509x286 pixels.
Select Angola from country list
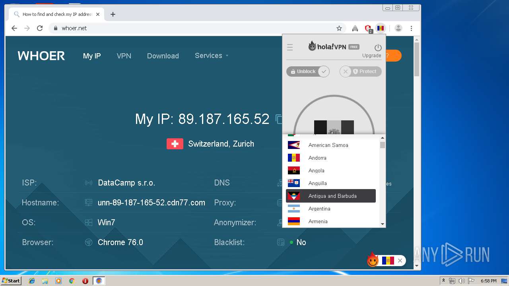coord(331,170)
